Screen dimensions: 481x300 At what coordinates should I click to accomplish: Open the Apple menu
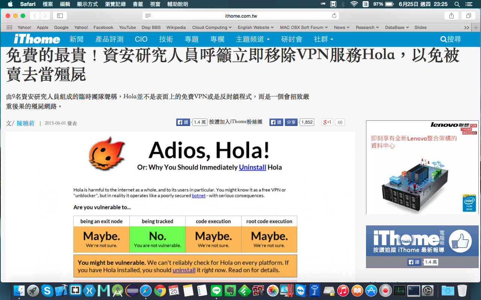[10, 4]
